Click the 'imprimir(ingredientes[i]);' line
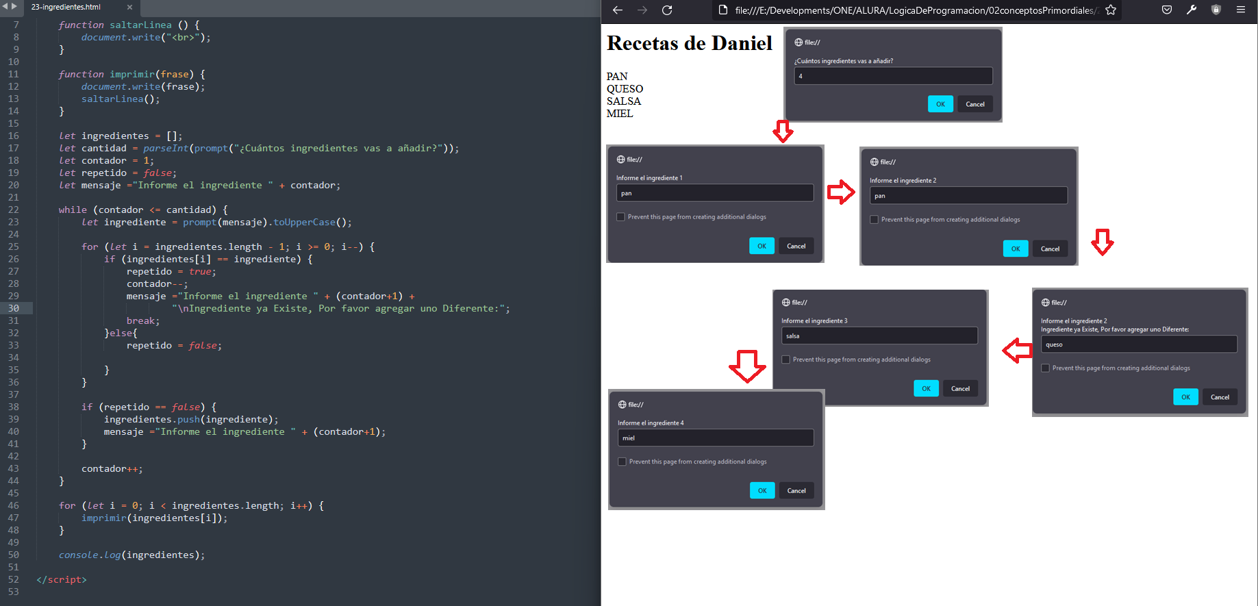This screenshot has height=606, width=1258. coord(154,518)
